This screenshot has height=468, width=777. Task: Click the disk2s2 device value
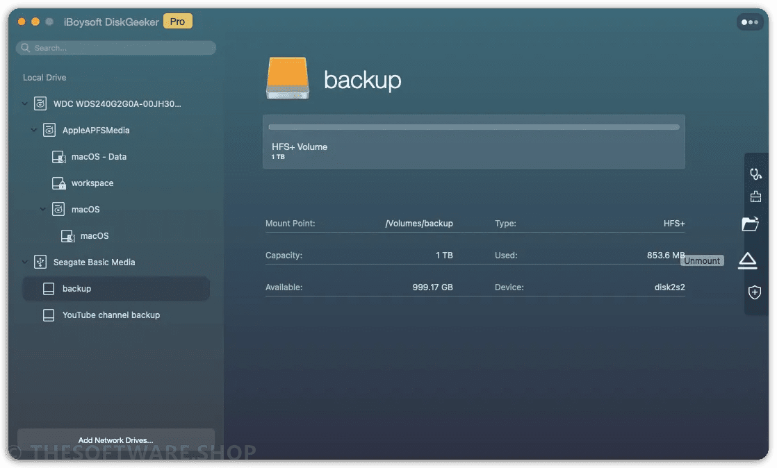point(669,287)
